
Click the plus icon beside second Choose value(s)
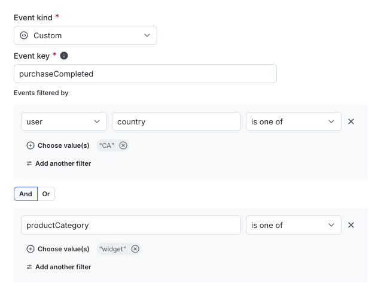(31, 249)
